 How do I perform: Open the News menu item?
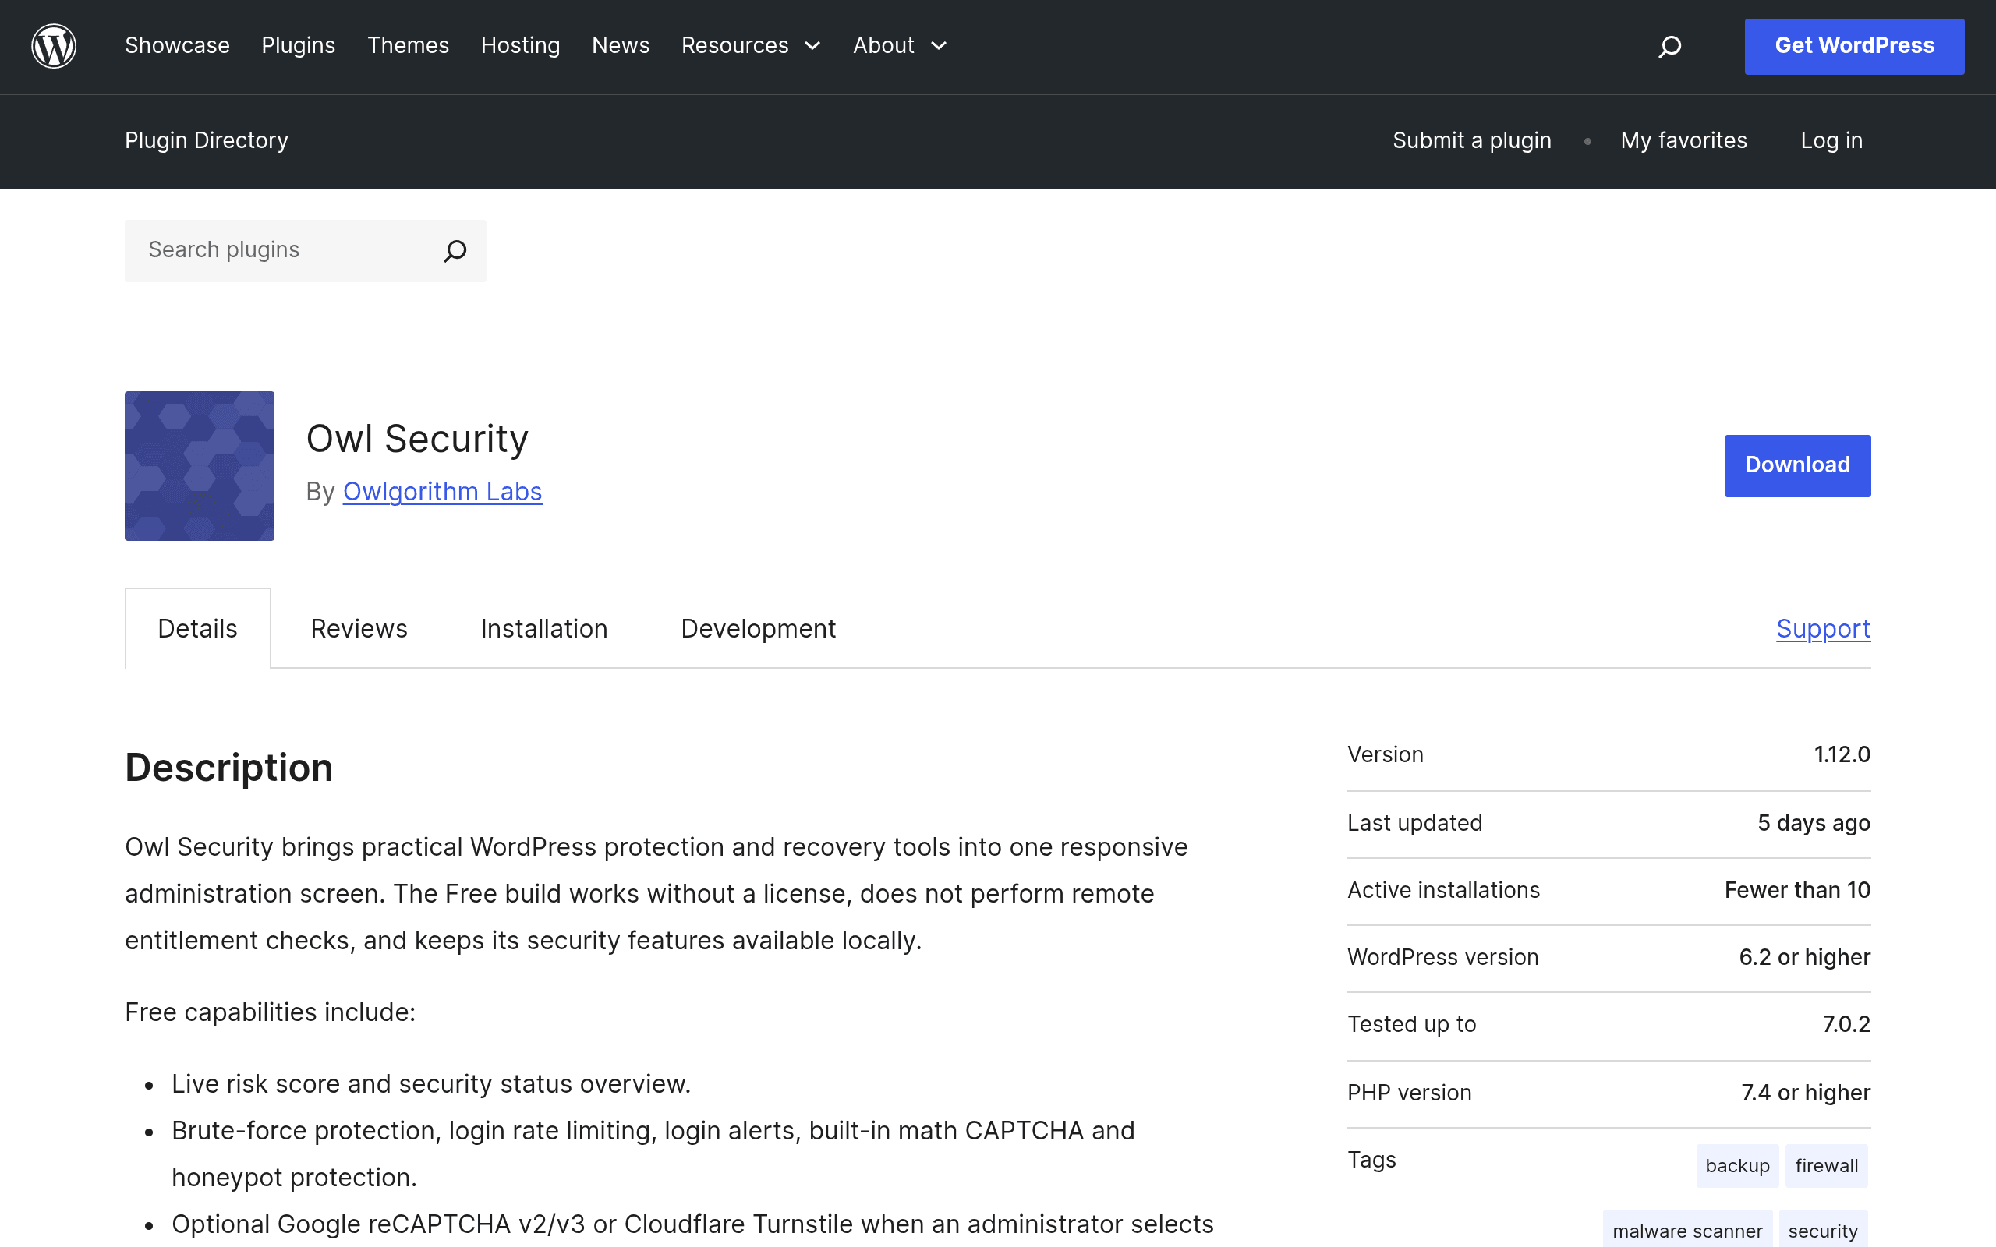coord(621,45)
